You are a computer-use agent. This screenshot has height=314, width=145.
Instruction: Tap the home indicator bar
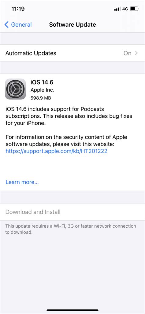coord(72,310)
